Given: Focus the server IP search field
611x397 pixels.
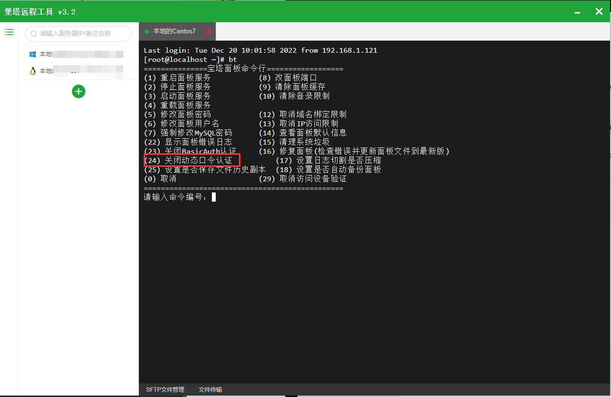Looking at the screenshot, I should pyautogui.click(x=78, y=34).
